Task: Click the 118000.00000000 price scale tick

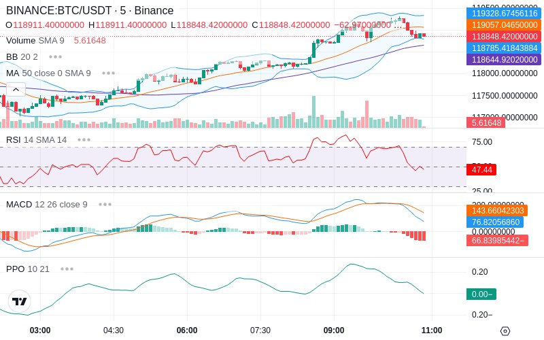Action: (505, 73)
